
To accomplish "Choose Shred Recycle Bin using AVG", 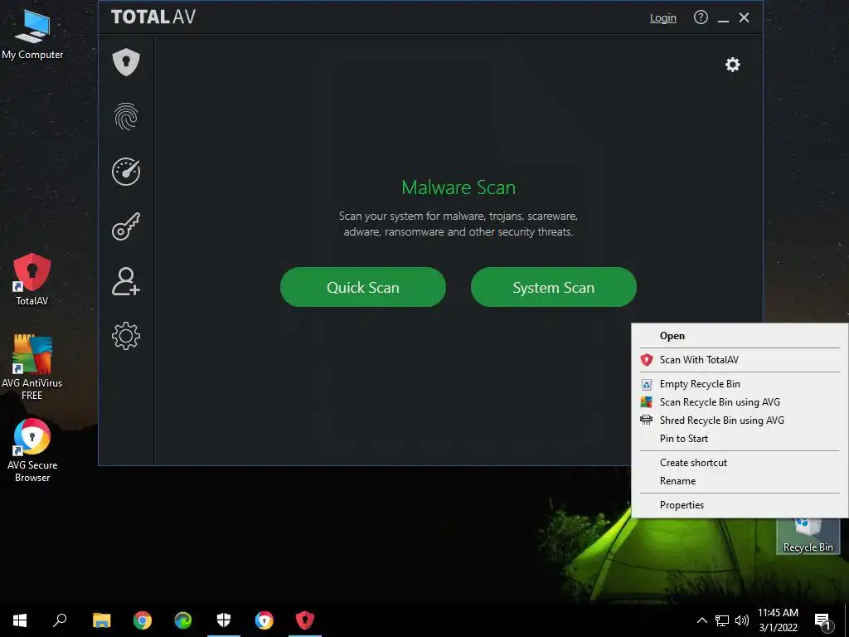I will 740,421.
